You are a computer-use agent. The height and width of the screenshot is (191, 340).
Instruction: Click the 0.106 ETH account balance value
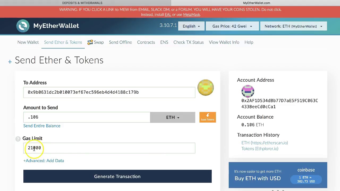coord(253,125)
